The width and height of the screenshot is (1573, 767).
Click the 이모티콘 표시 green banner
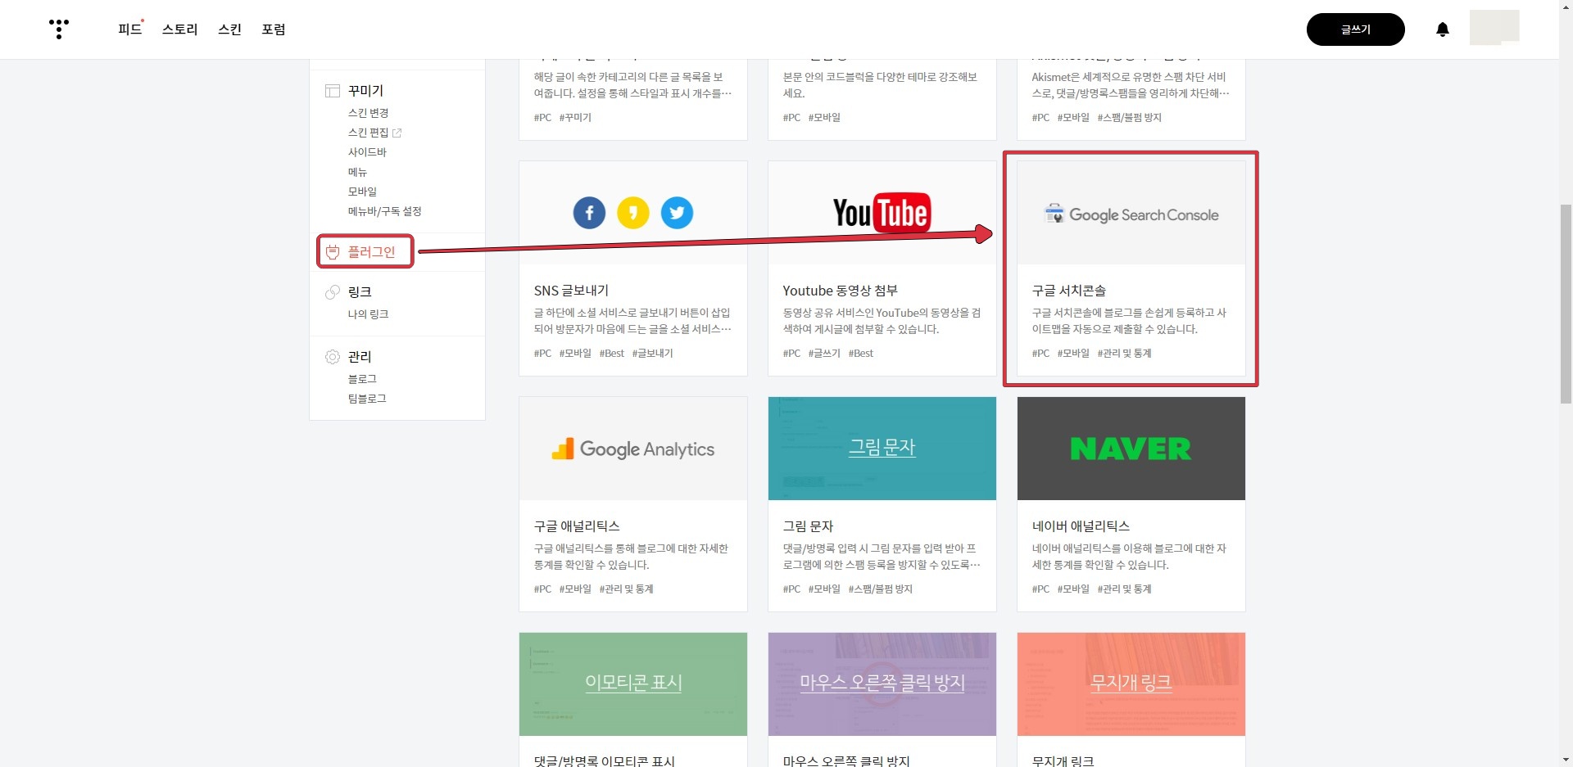633,684
